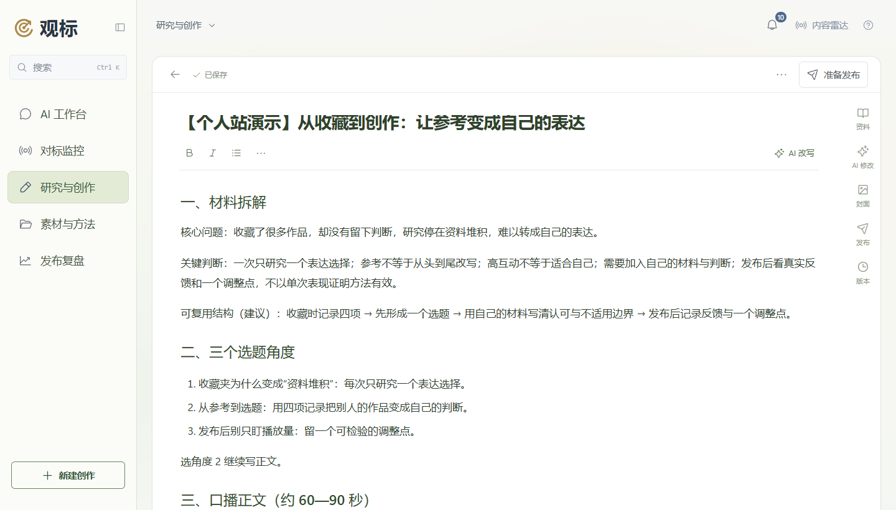Open 对标监控 in the sidebar

pos(68,151)
